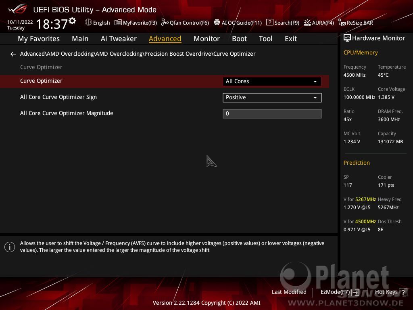This screenshot has height=310, width=413.
Task: Open AURA(F4) settings
Action: [323, 23]
